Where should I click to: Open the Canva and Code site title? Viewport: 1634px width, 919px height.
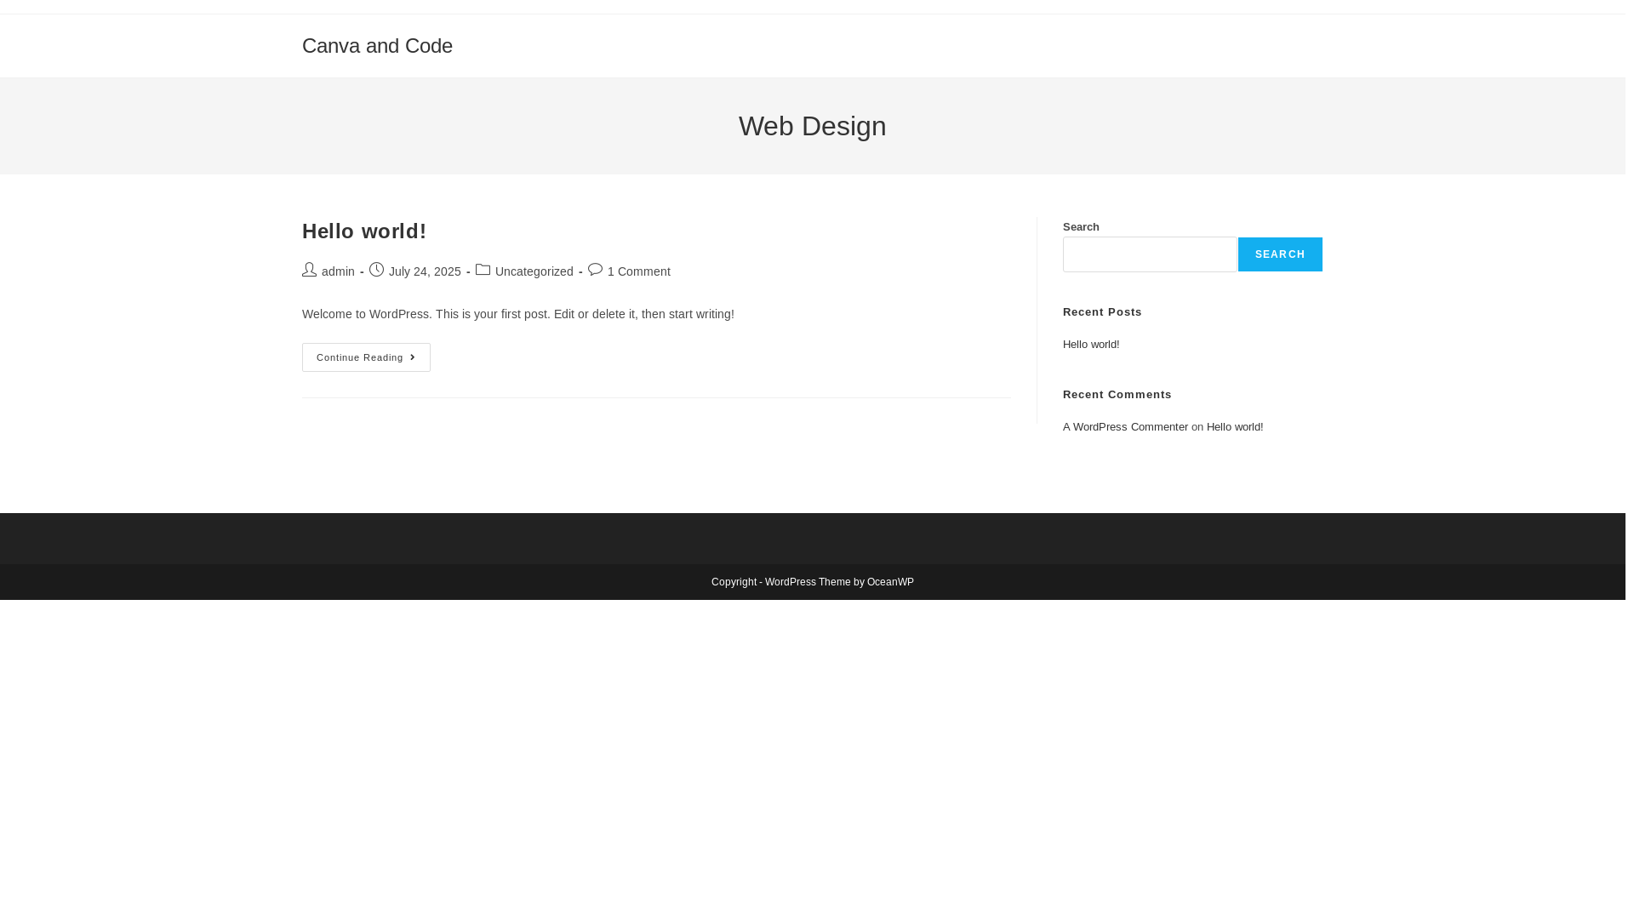(377, 46)
